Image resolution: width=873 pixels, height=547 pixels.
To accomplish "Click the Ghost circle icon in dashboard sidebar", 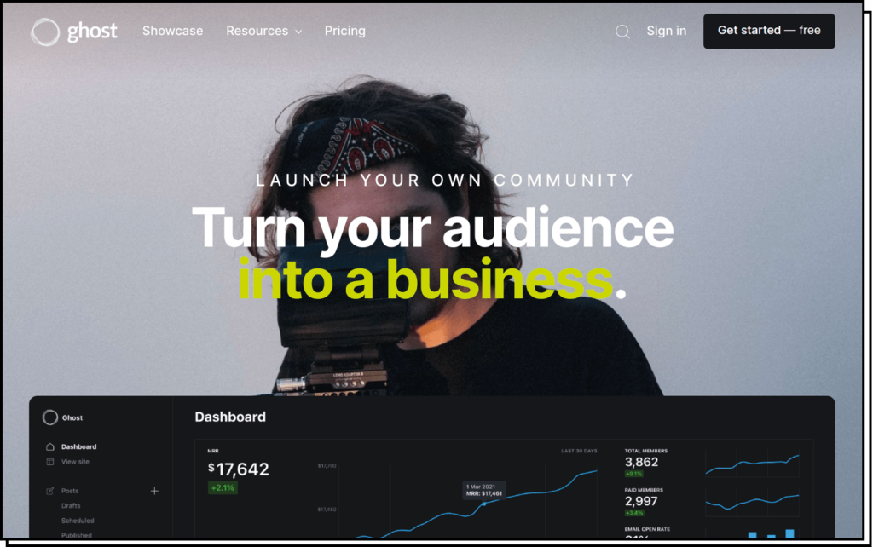I will click(50, 417).
